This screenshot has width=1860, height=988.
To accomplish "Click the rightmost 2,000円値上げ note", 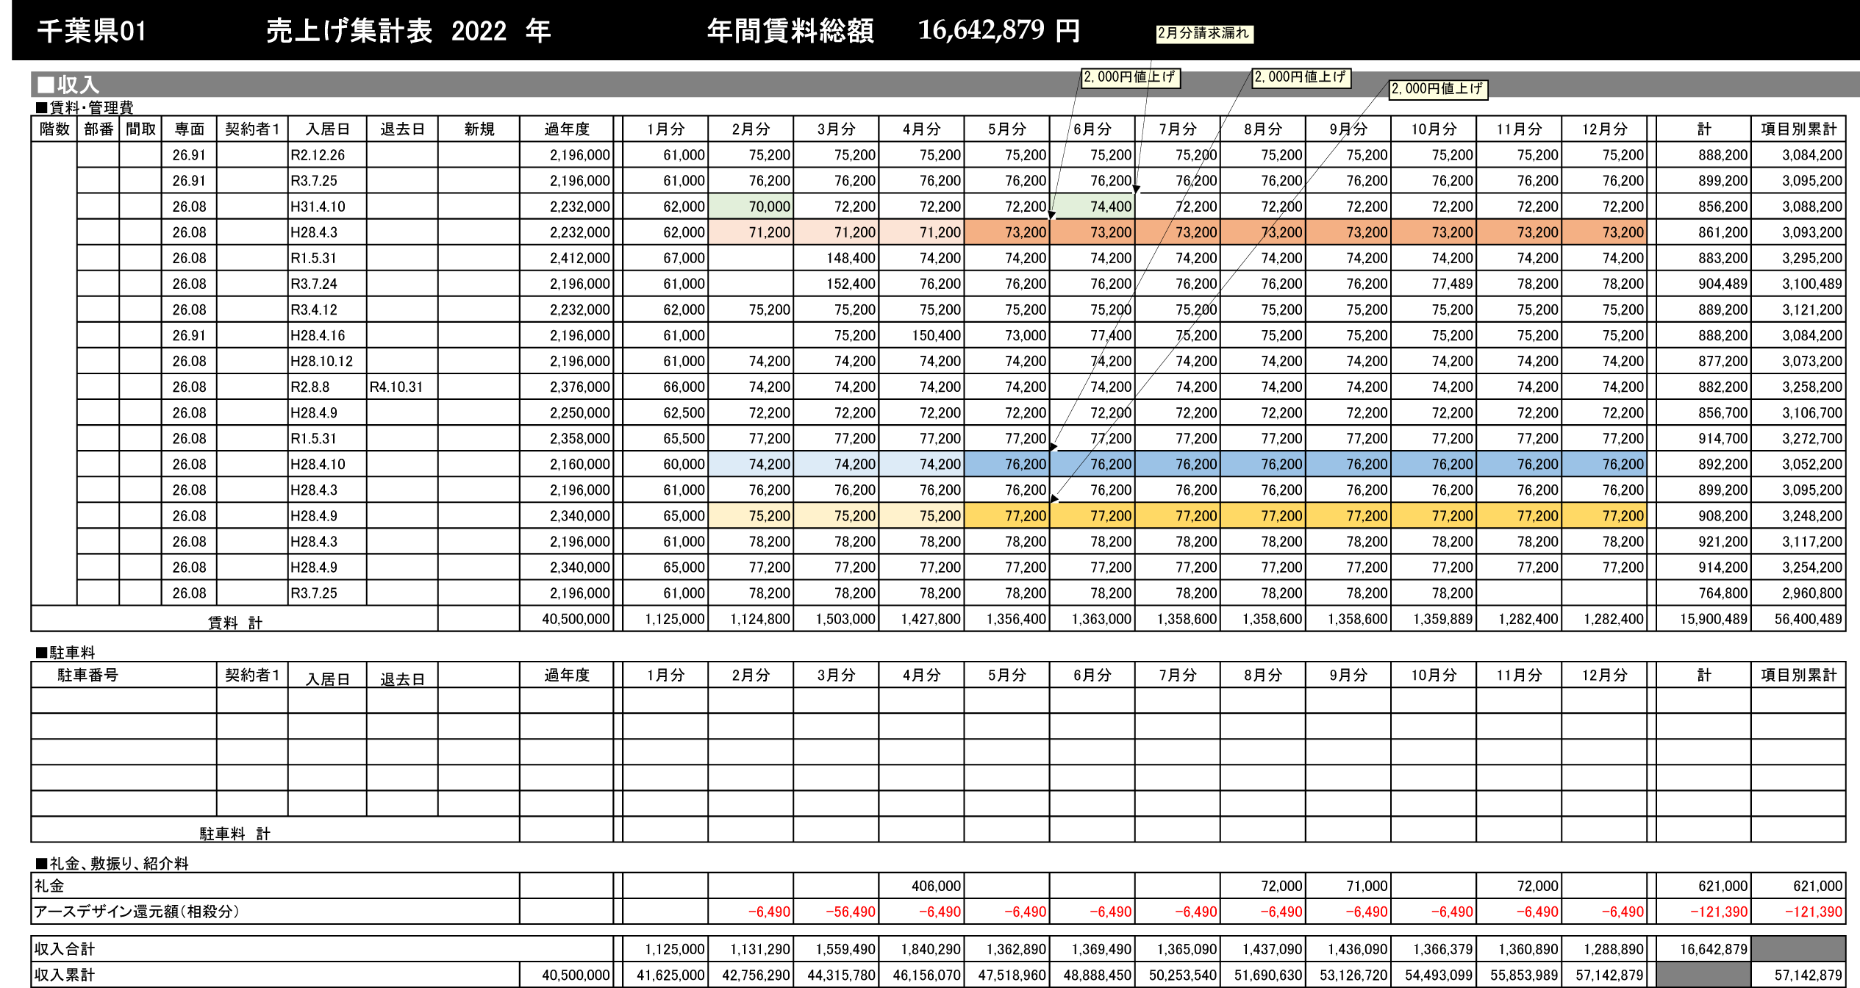I will [1437, 89].
